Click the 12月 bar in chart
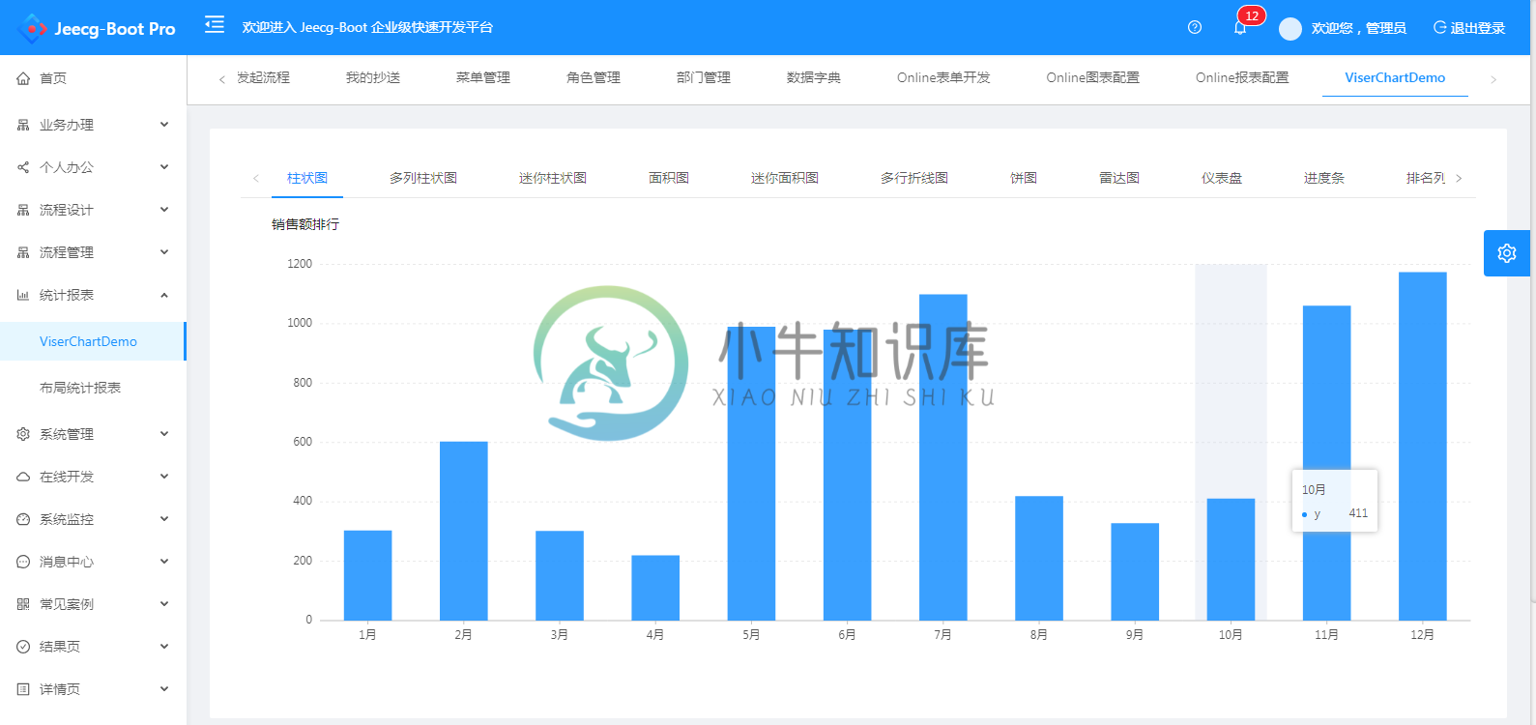The image size is (1536, 725). [1423, 446]
